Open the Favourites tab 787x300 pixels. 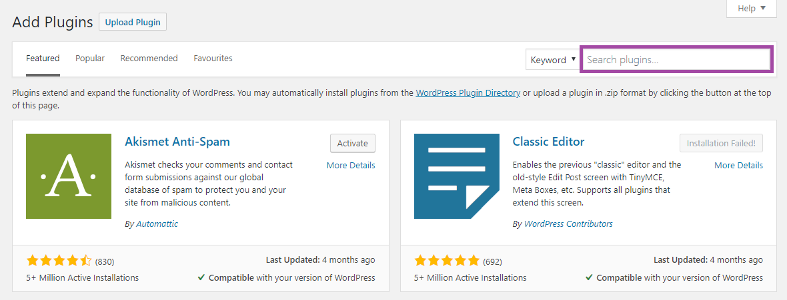pyautogui.click(x=213, y=59)
